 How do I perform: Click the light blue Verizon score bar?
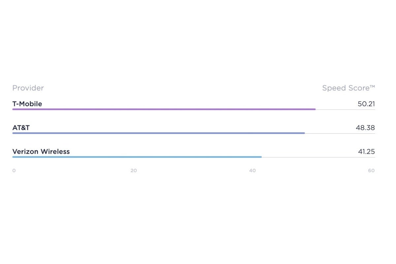[x=137, y=157]
